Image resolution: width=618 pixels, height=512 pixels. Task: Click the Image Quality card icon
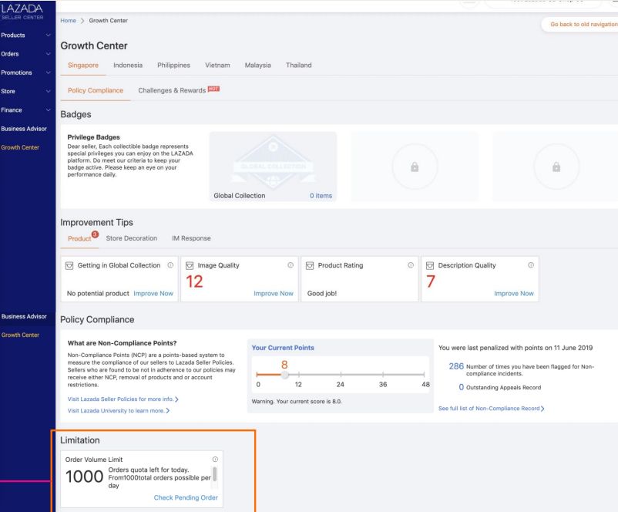190,265
